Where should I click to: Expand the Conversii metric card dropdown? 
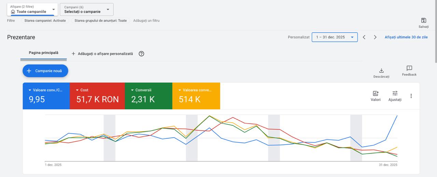(132, 90)
